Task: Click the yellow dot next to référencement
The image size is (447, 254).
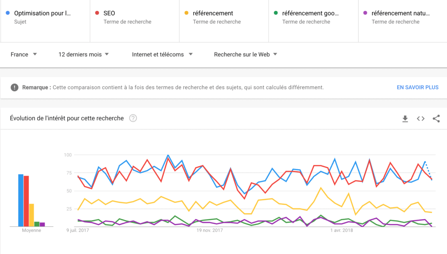Action: (187, 13)
